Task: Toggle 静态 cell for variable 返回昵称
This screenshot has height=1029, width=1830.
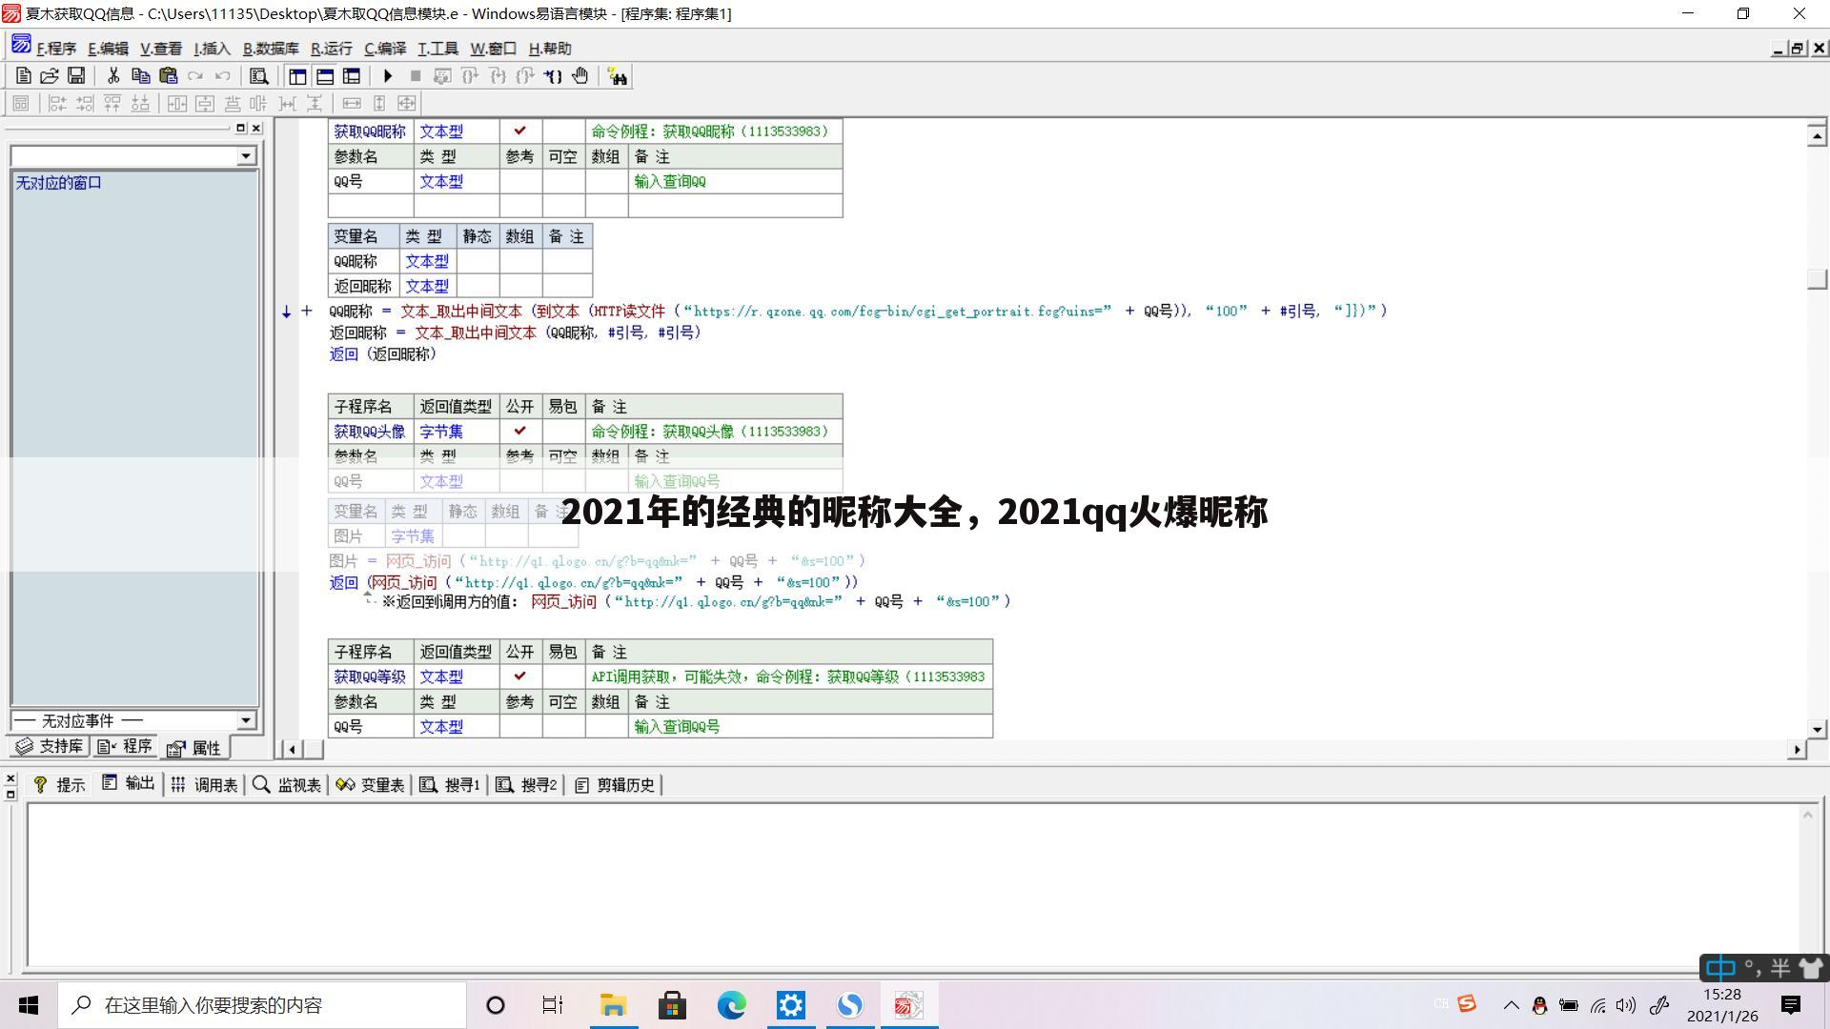Action: (x=478, y=286)
